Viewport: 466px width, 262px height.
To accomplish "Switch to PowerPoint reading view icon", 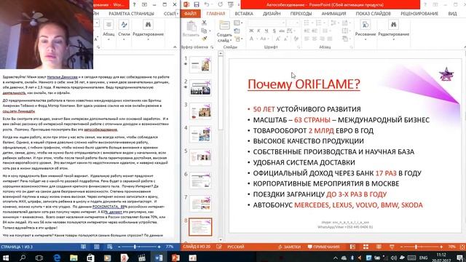I will tap(379, 247).
